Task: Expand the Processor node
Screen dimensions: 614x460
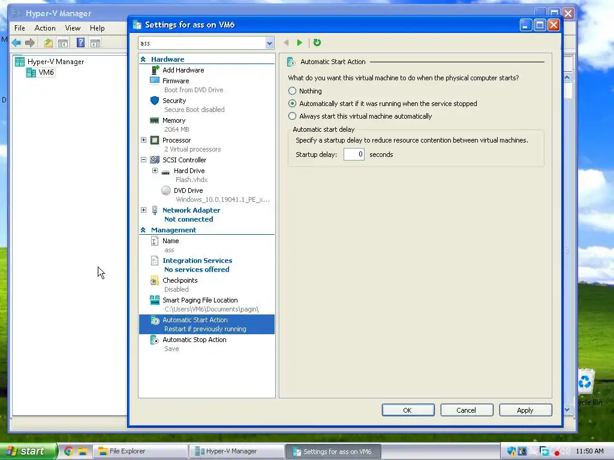Action: 144,140
